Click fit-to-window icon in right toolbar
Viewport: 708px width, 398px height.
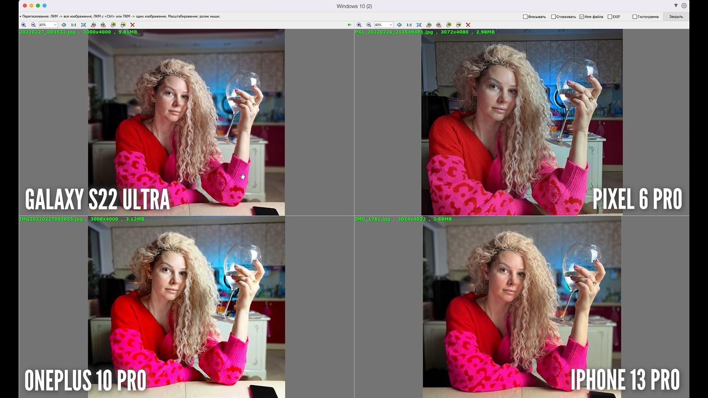pyautogui.click(x=419, y=25)
